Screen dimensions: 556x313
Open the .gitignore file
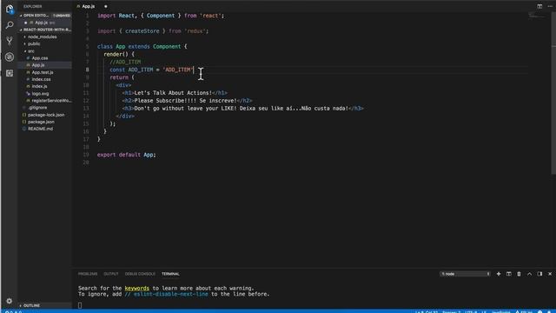point(37,108)
